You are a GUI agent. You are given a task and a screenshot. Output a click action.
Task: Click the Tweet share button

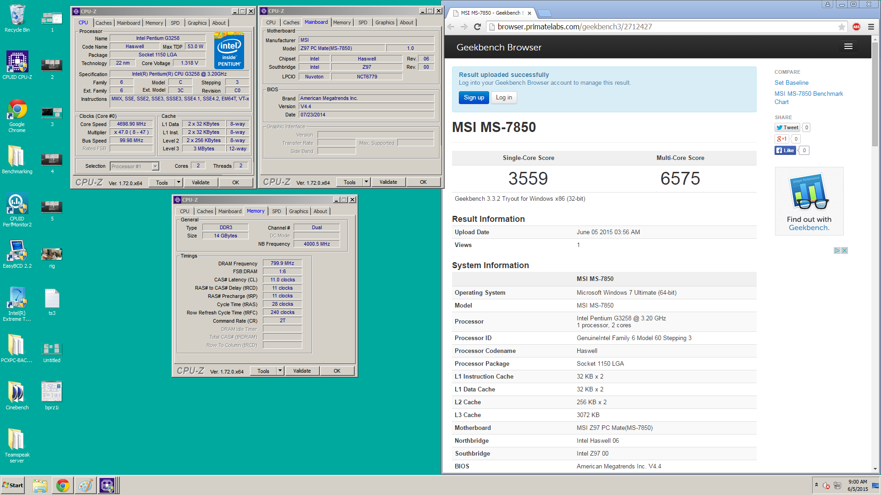(x=787, y=127)
